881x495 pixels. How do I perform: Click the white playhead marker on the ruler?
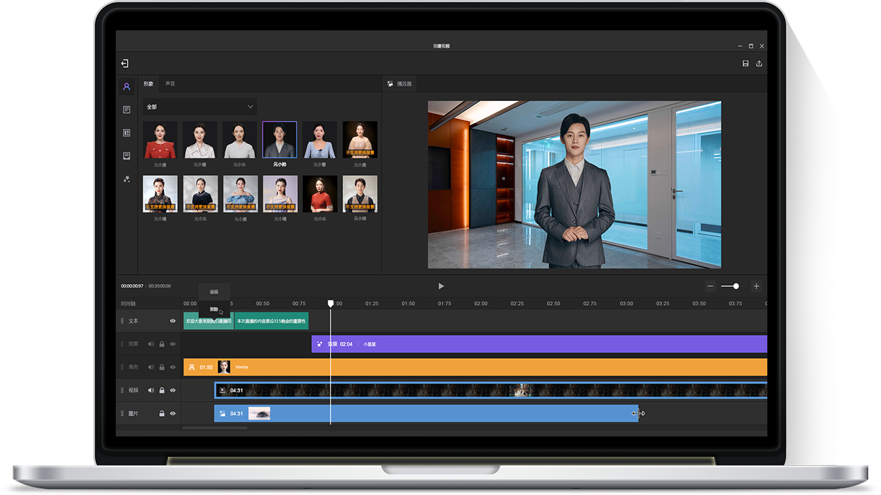pos(330,304)
